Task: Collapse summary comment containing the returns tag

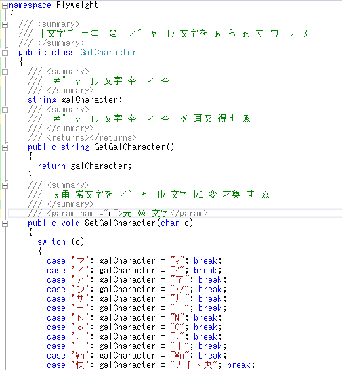Action: pyautogui.click(x=5, y=110)
